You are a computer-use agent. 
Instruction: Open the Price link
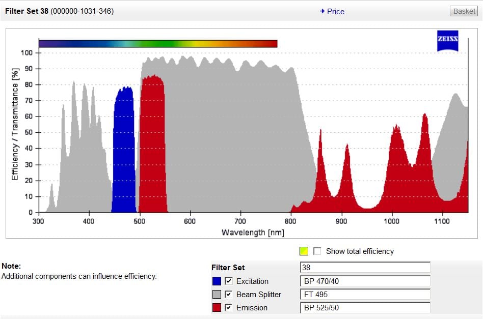[335, 11]
